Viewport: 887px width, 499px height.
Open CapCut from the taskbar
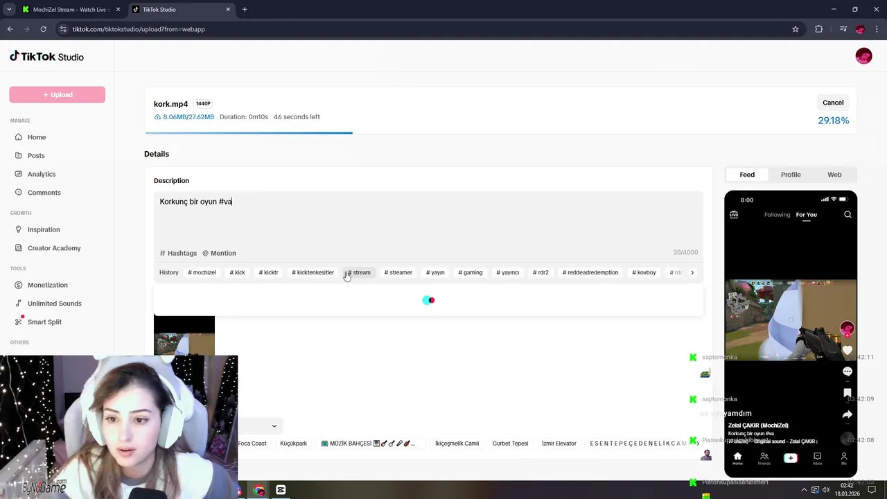click(x=280, y=490)
